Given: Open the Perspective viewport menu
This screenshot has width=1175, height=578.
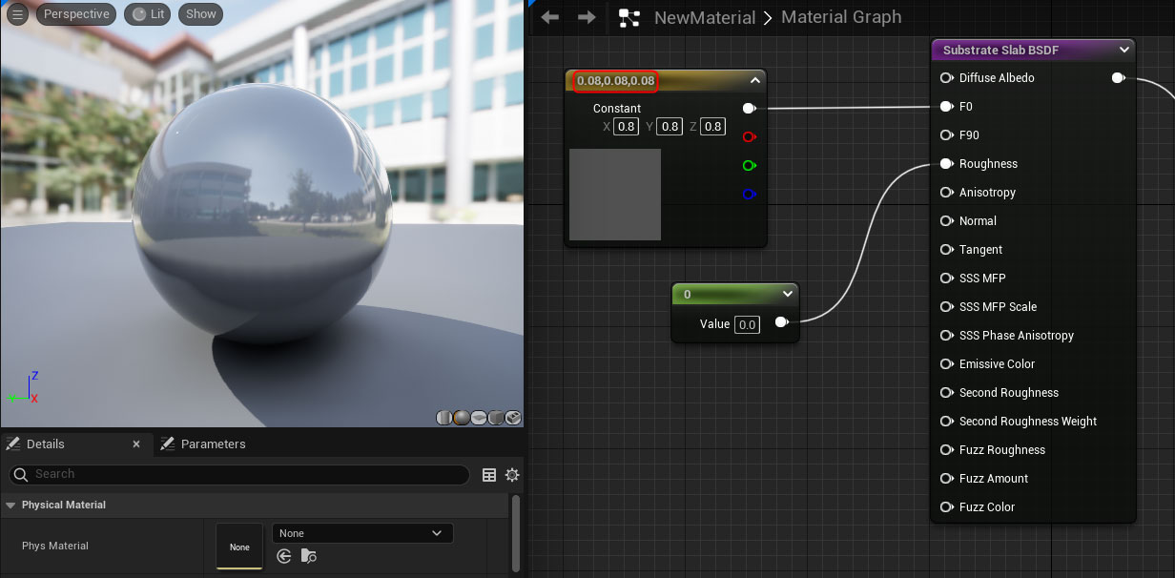Looking at the screenshot, I should tap(75, 13).
